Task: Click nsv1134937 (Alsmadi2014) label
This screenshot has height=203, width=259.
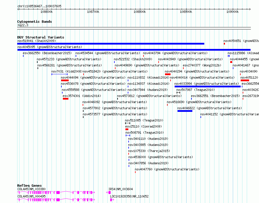Action: [148, 84]
